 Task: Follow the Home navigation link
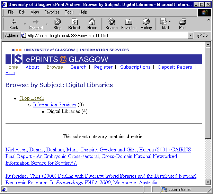click(12, 67)
